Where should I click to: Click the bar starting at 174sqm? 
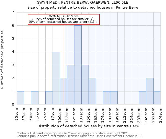pos(107,98)
